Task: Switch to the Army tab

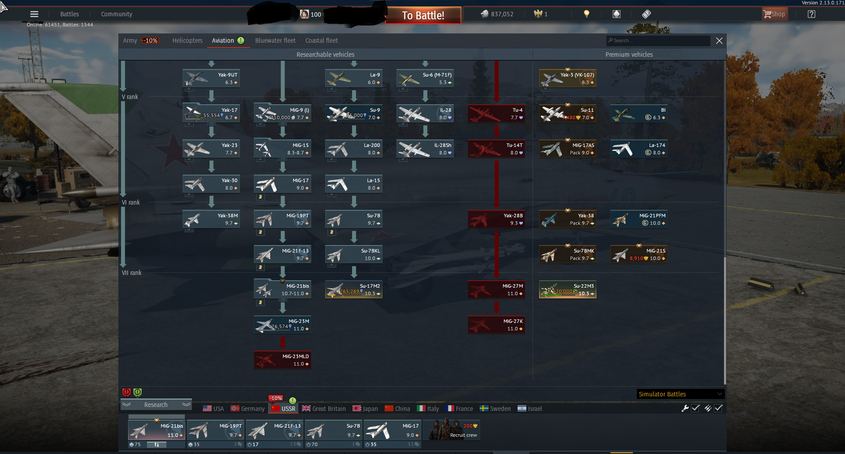Action: (130, 40)
